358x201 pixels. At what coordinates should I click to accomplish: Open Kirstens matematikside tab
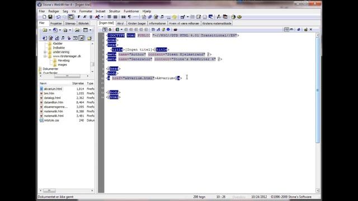217,23
